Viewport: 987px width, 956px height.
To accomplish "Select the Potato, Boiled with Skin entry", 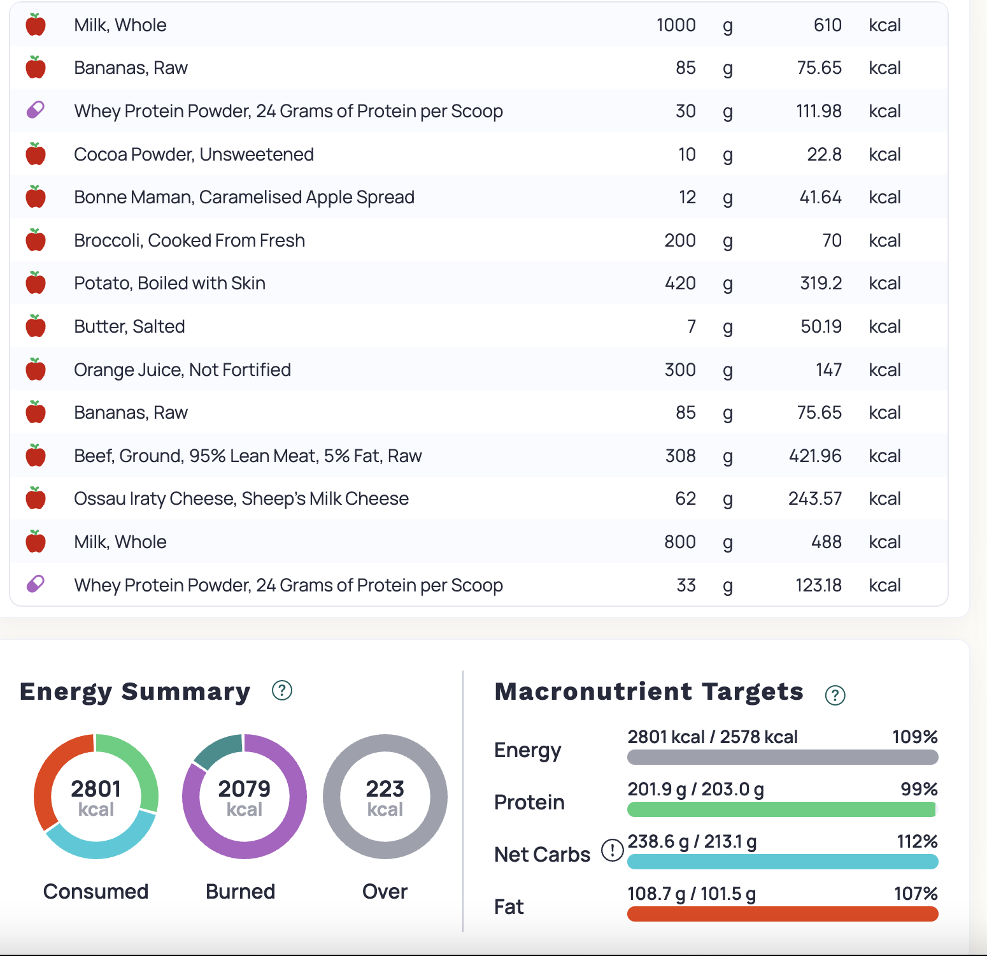I will coord(169,283).
